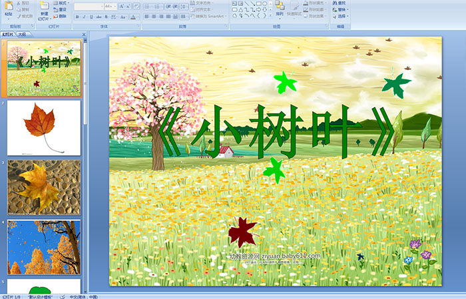Select the rounded rectangle shape
Viewport: 466px width, 299px height.
pyautogui.click(x=235, y=10)
